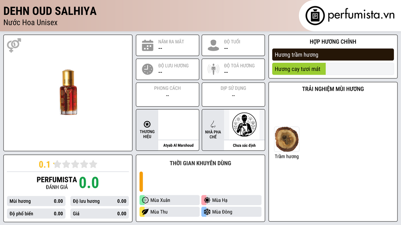This screenshot has height=225, width=401.
Task: Click the Mùi hương 0.00 score row
Action: click(36, 201)
